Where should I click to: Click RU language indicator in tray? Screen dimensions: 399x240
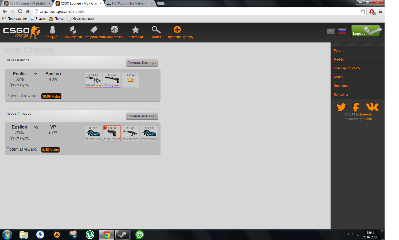pos(350,234)
